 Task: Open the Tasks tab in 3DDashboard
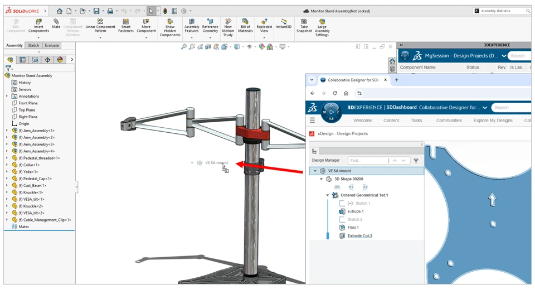point(416,121)
